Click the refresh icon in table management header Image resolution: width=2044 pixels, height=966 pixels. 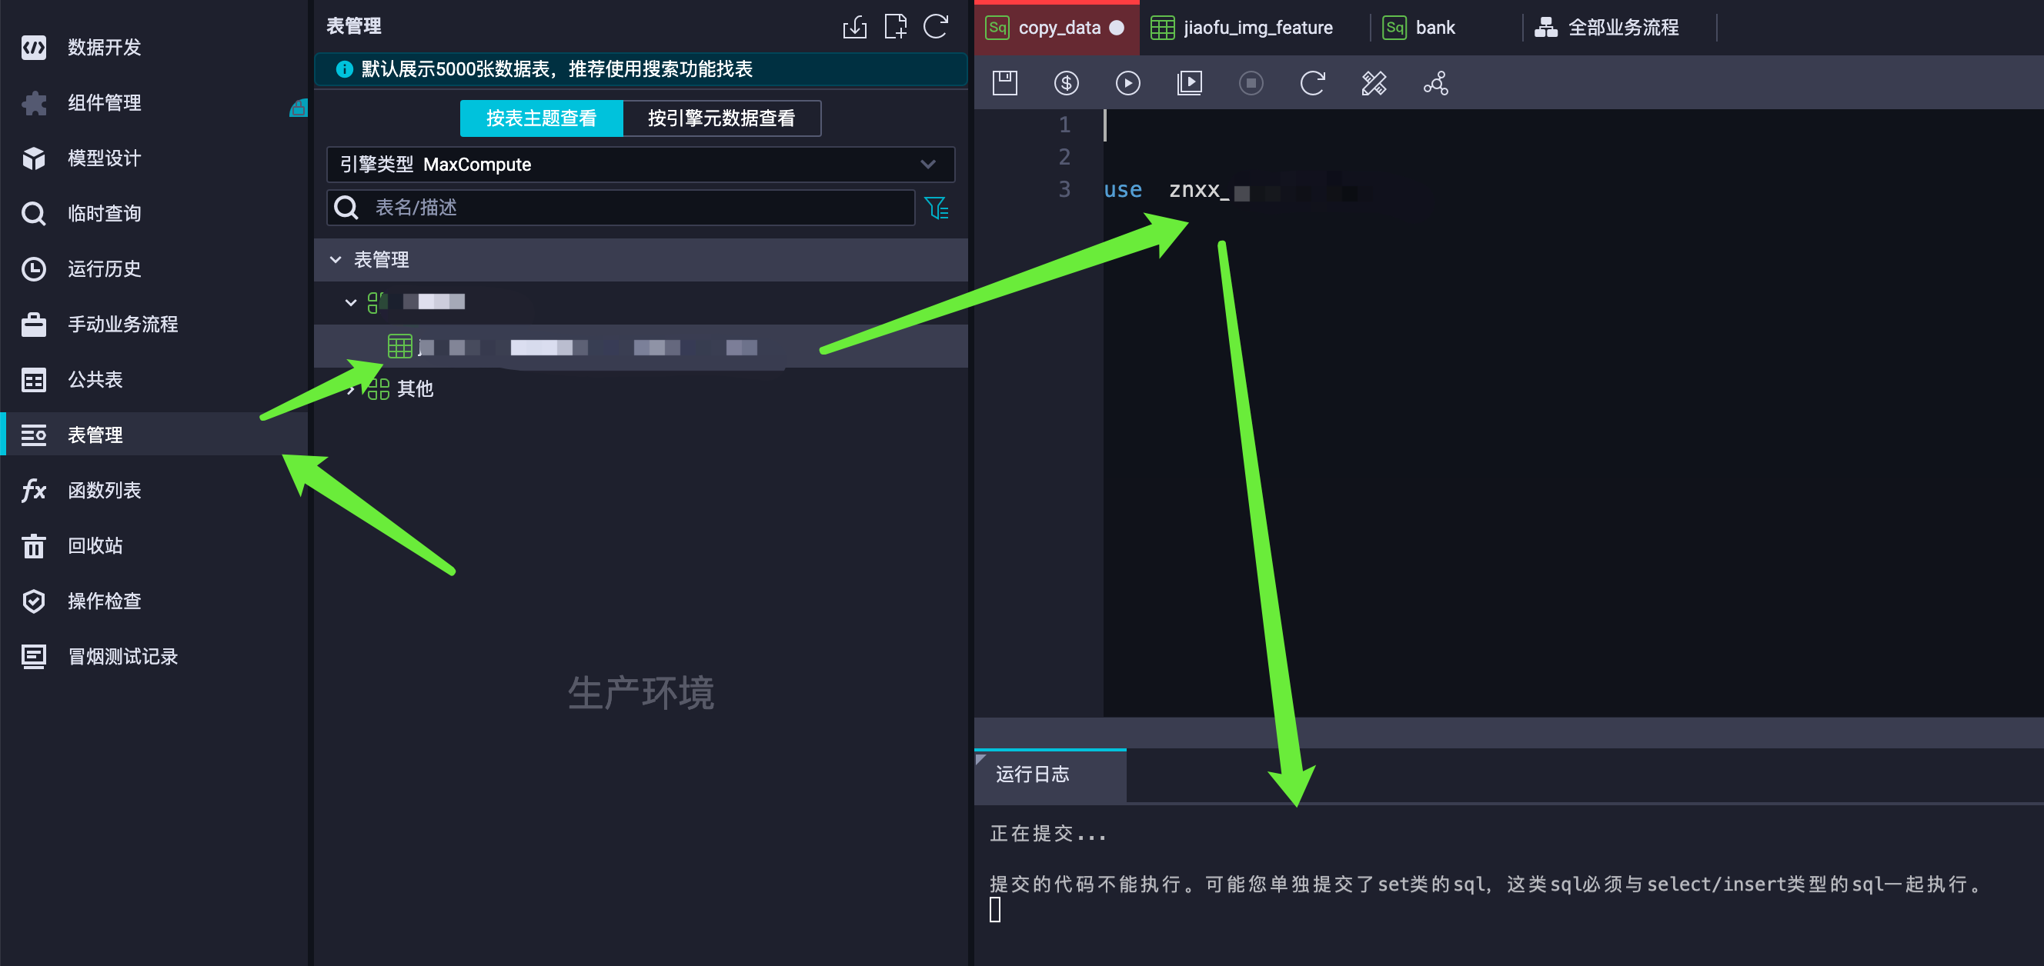[x=936, y=27]
